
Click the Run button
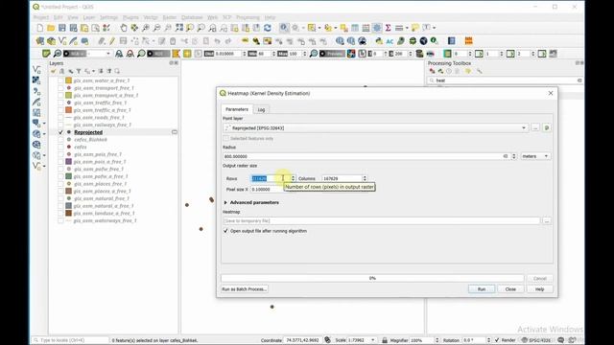coord(482,289)
